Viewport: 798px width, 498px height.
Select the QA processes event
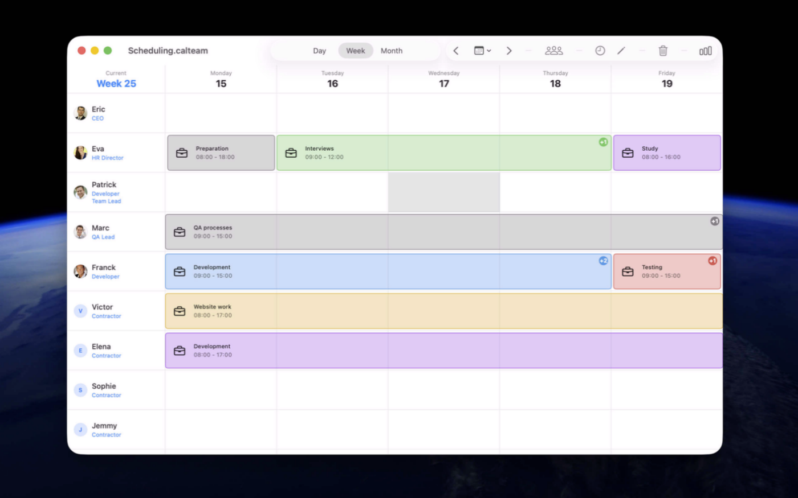(444, 232)
